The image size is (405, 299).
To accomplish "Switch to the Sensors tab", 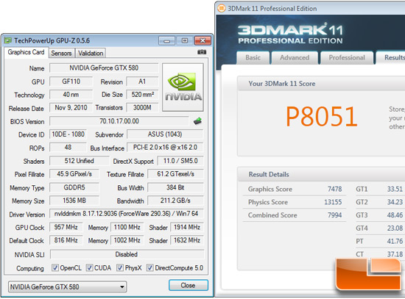I will pos(61,53).
